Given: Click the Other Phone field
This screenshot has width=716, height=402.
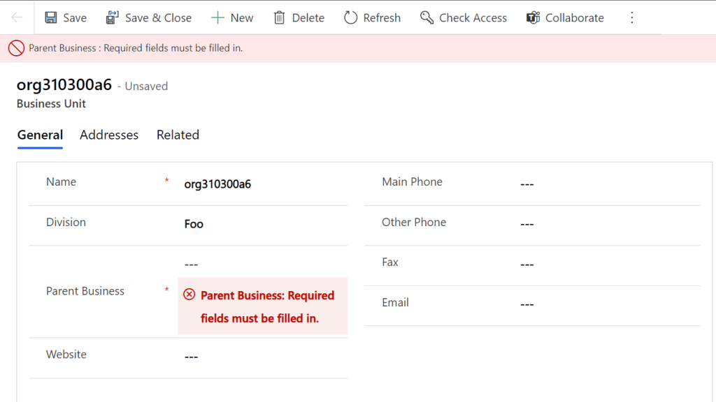Looking at the screenshot, I should (601, 224).
